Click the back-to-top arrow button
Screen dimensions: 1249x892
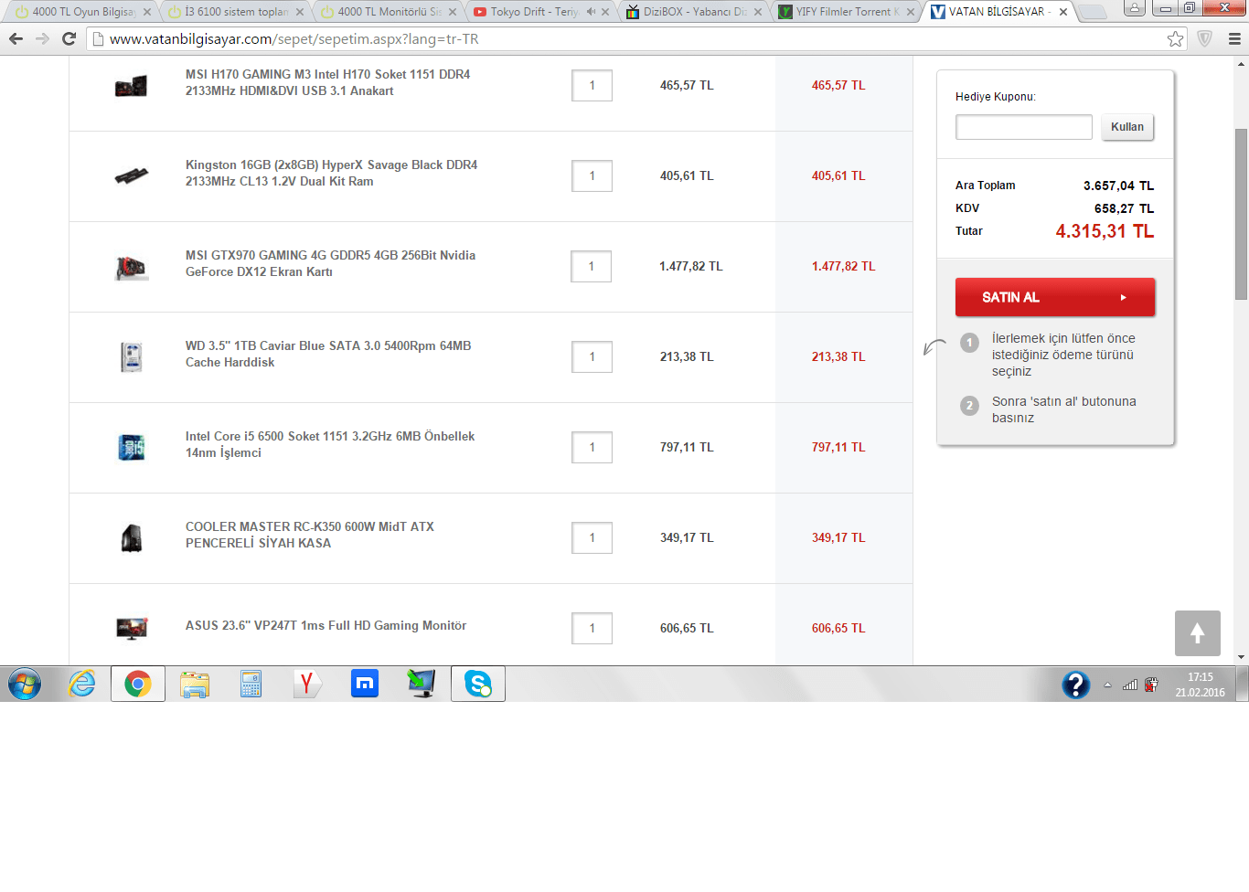tap(1198, 633)
